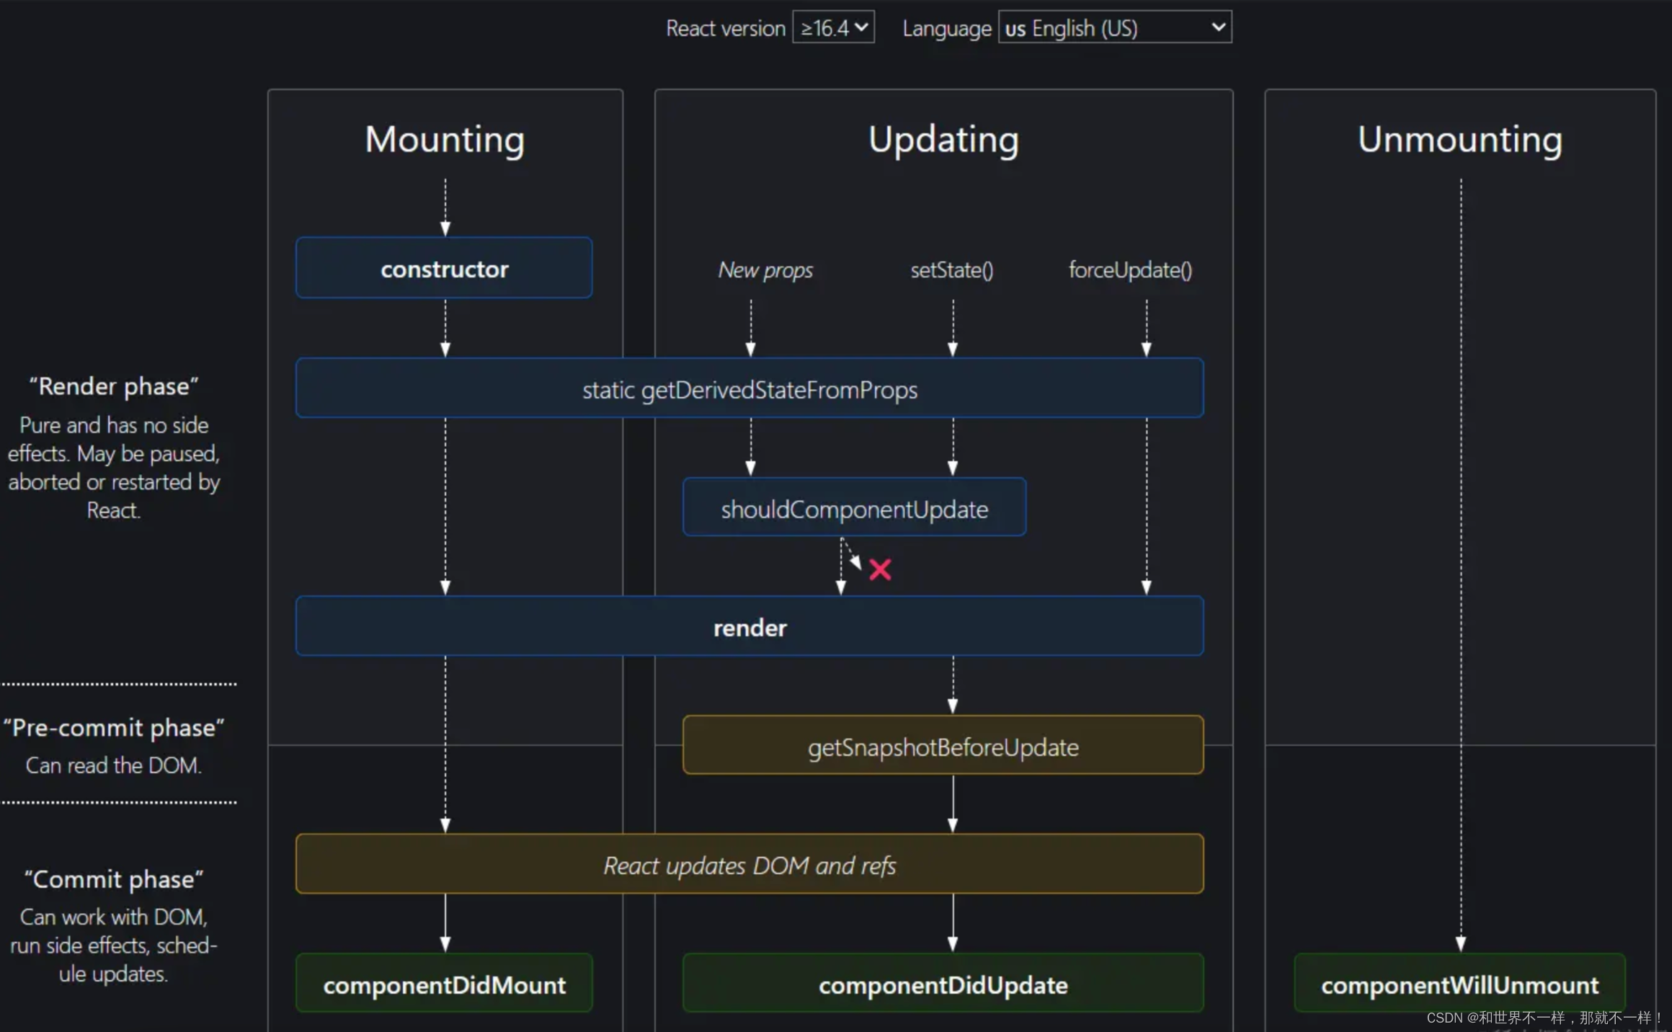Open the Language selection dropdown
Image resolution: width=1672 pixels, height=1032 pixels.
coord(1114,27)
